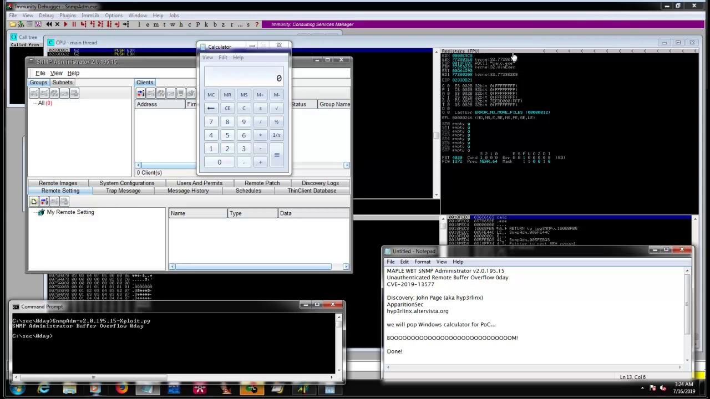Viewport: 710px width, 399px height.
Task: Click calculator MS memory store button
Action: [x=244, y=95]
